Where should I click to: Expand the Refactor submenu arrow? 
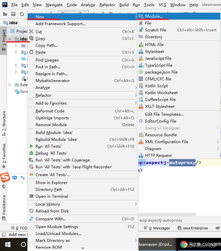pyautogui.click(x=136, y=95)
